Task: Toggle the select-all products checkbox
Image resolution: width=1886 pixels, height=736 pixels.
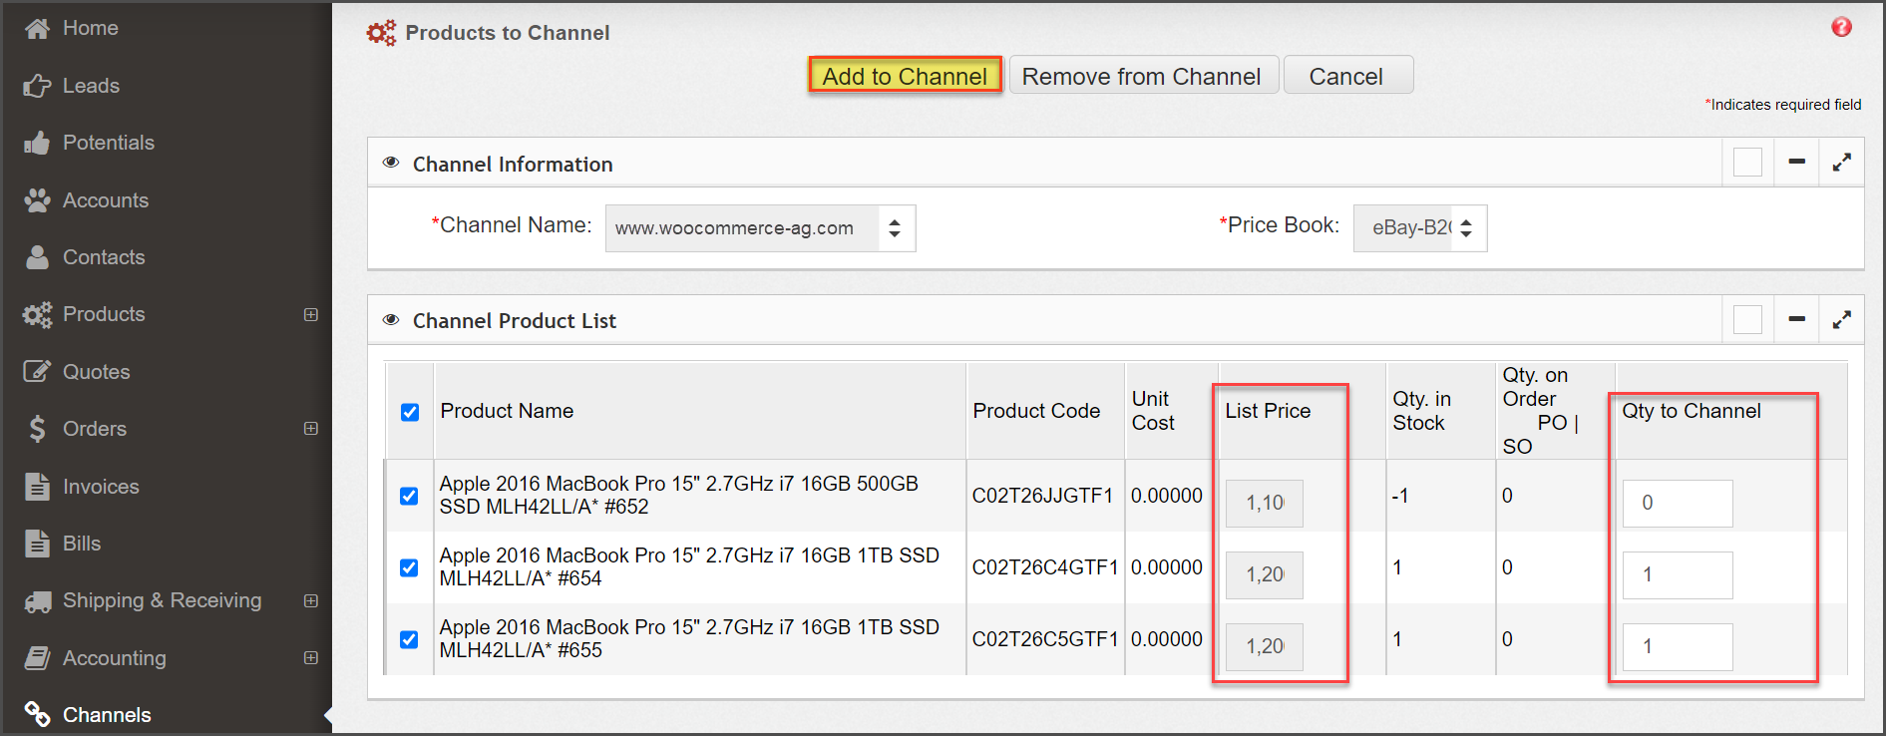Action: point(410,412)
